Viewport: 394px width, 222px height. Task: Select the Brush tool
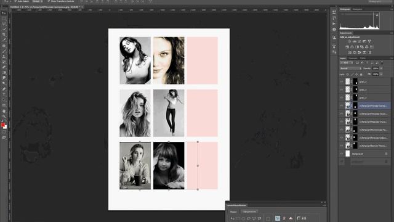pos(4,51)
